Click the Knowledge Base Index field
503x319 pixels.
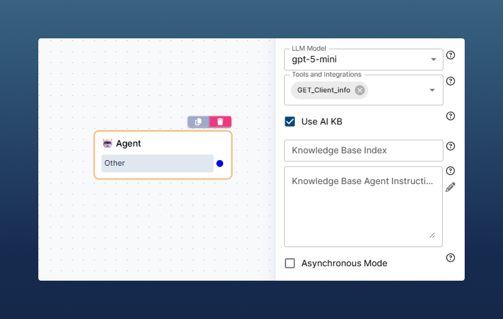(x=363, y=150)
